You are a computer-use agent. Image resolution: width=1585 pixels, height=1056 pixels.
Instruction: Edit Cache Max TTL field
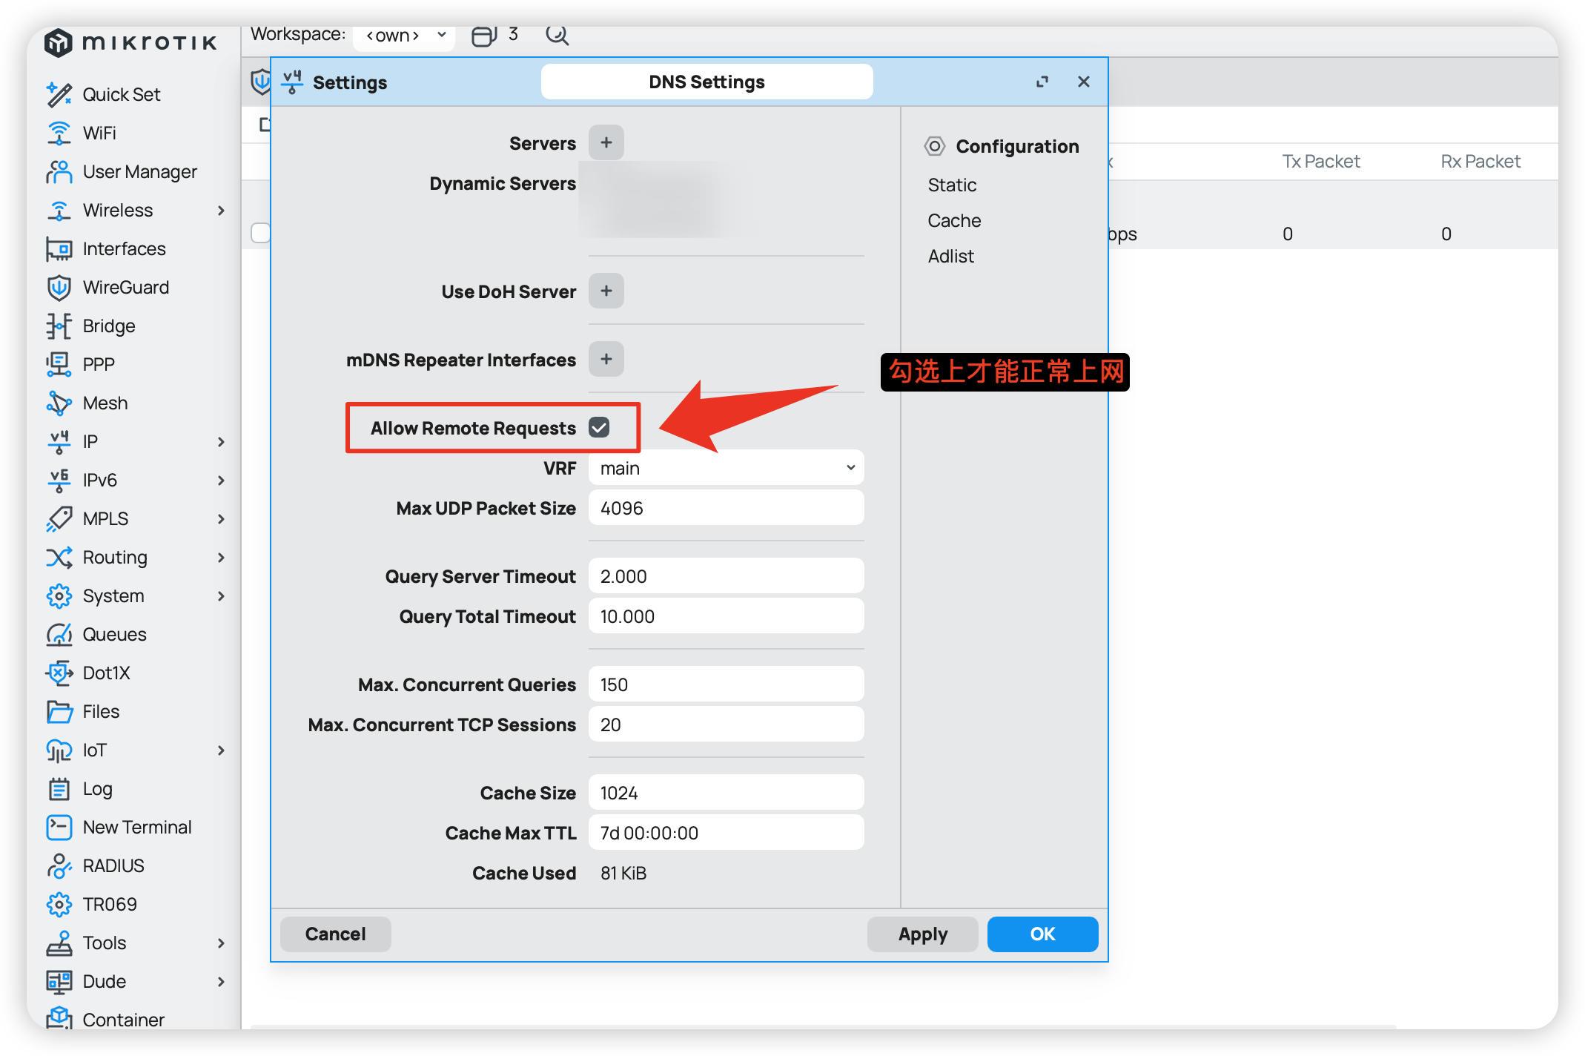tap(727, 833)
